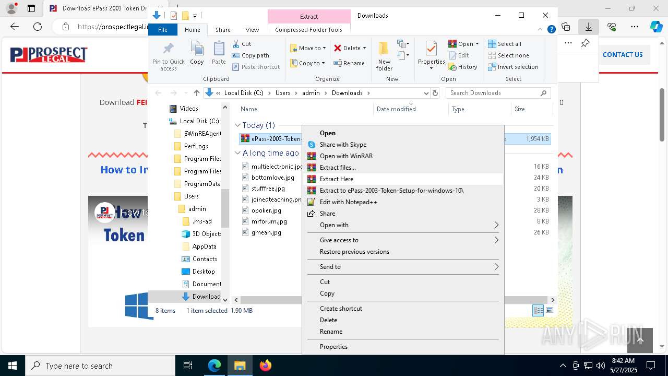Click the Explorer Help question mark icon
Screen dimensions: 668x376
coord(551,30)
